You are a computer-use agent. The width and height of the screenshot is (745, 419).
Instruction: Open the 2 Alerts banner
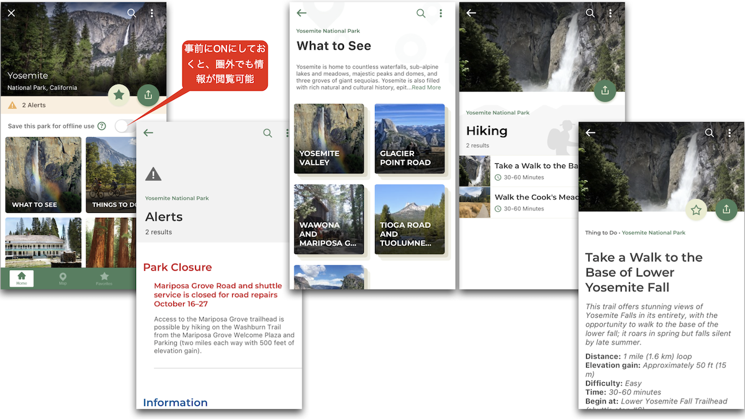click(x=83, y=105)
